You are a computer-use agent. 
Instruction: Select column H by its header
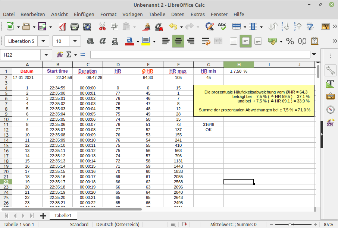pos(239,64)
